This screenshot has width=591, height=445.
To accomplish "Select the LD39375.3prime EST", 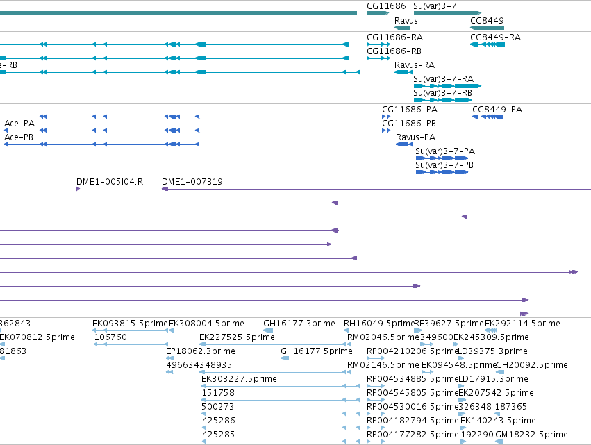I will (x=460, y=358).
